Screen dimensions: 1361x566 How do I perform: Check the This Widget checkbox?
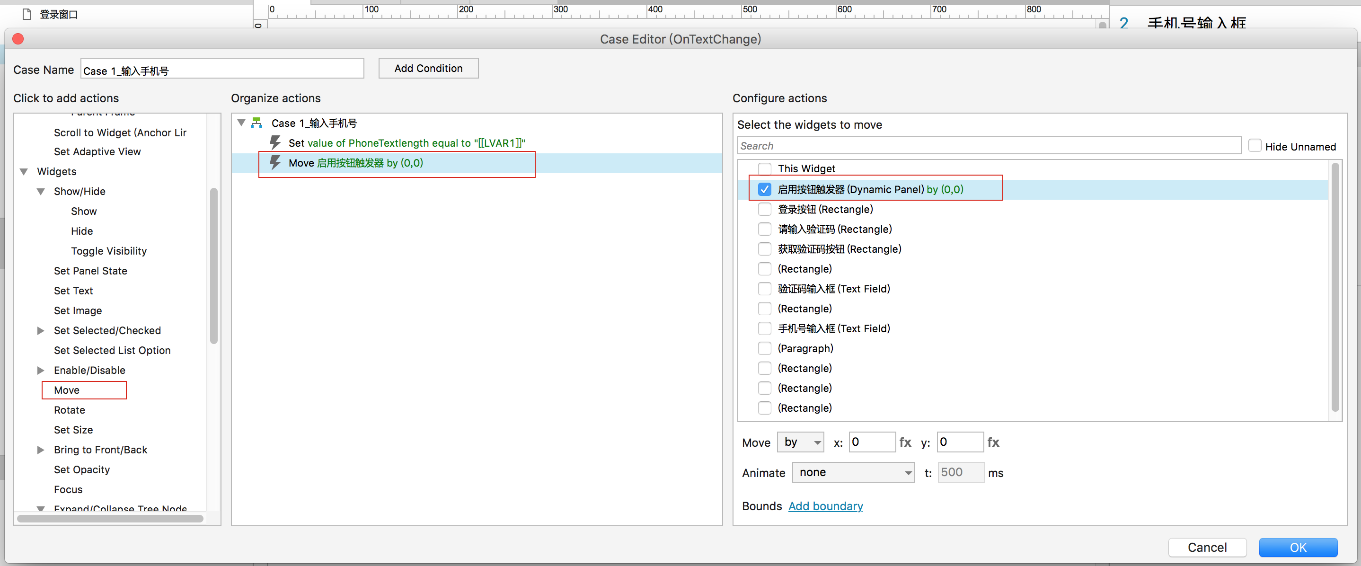[x=764, y=168]
